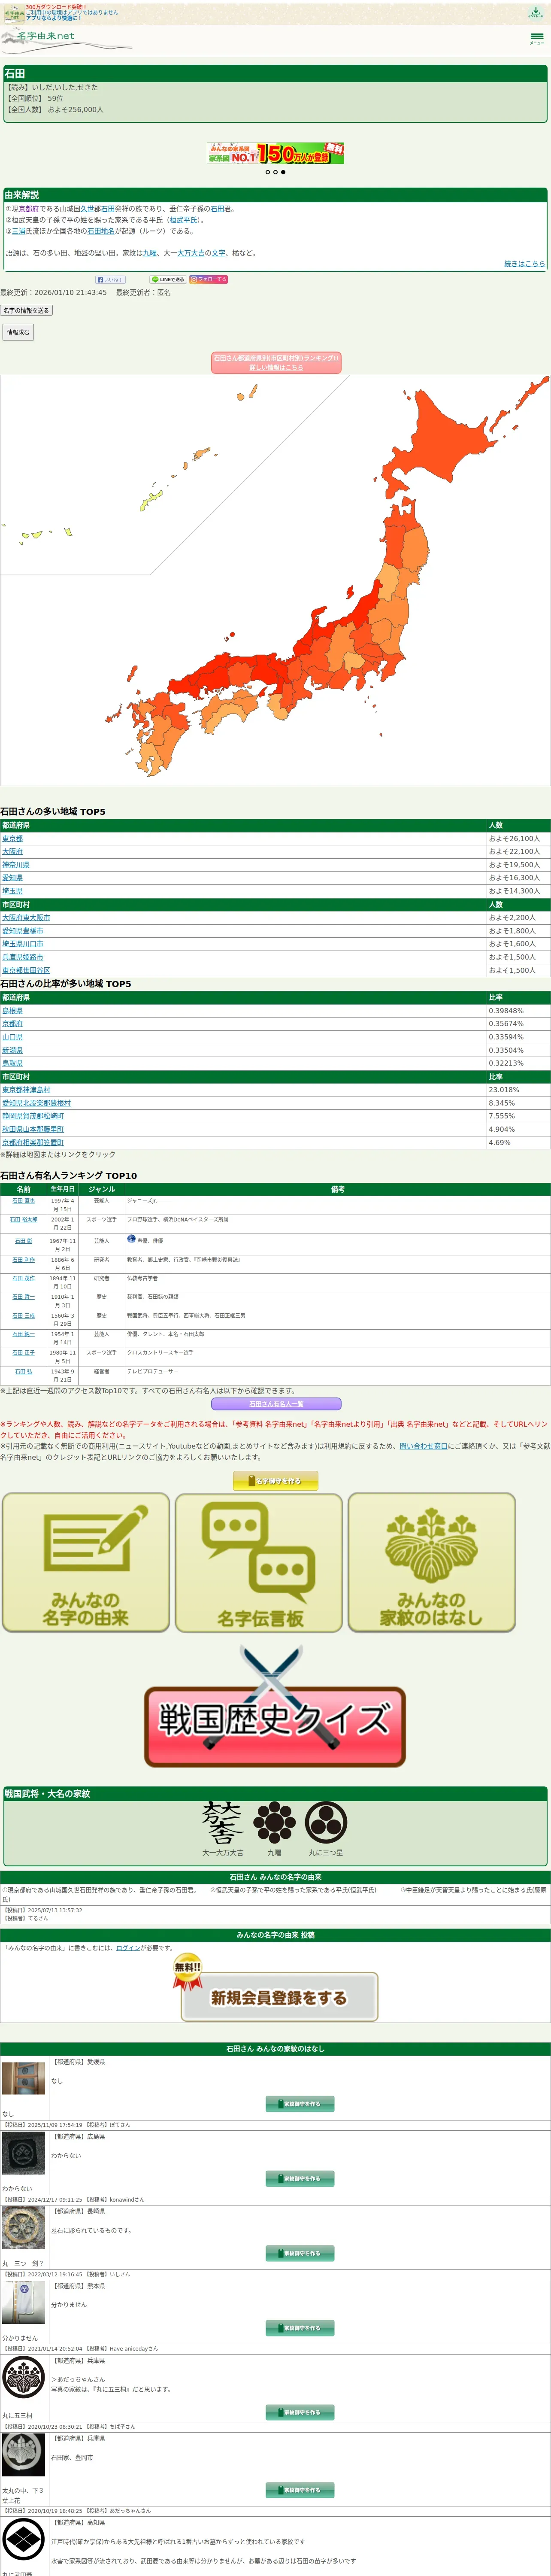Open the 丸に三つ星 crest image
551x2576 pixels.
tap(326, 1823)
